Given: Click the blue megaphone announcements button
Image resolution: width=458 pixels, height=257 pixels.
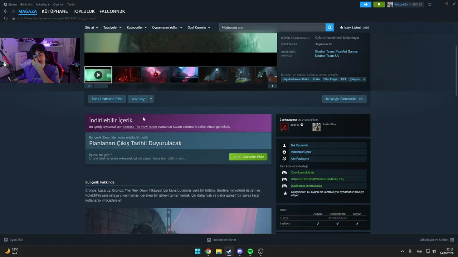Looking at the screenshot, I should (365, 4).
